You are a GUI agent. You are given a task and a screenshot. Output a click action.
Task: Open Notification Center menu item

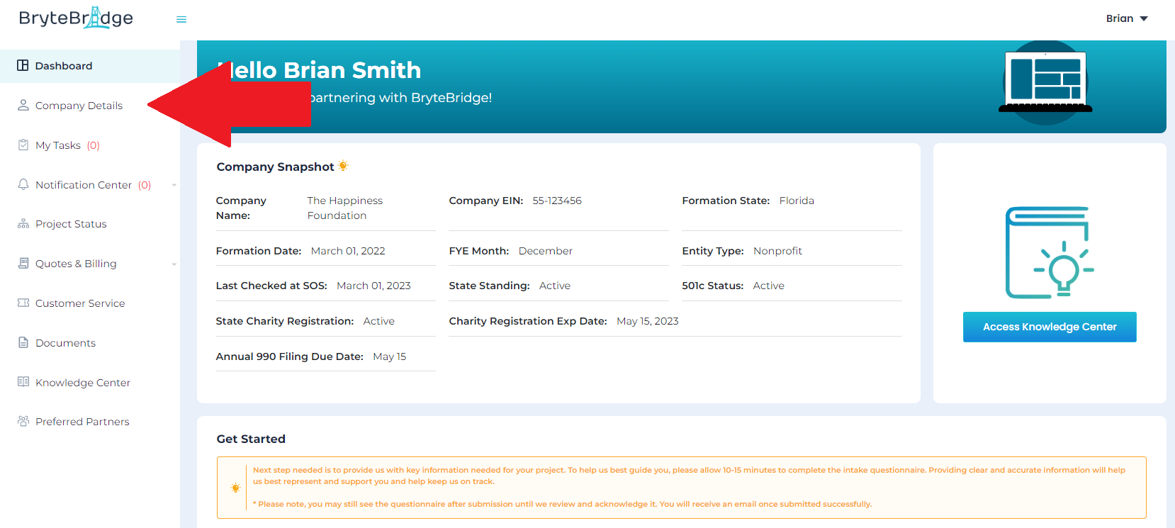[x=84, y=185]
